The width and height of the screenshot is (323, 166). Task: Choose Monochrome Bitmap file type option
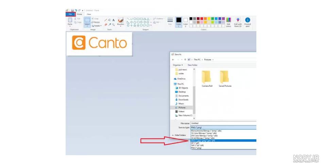[223, 131]
